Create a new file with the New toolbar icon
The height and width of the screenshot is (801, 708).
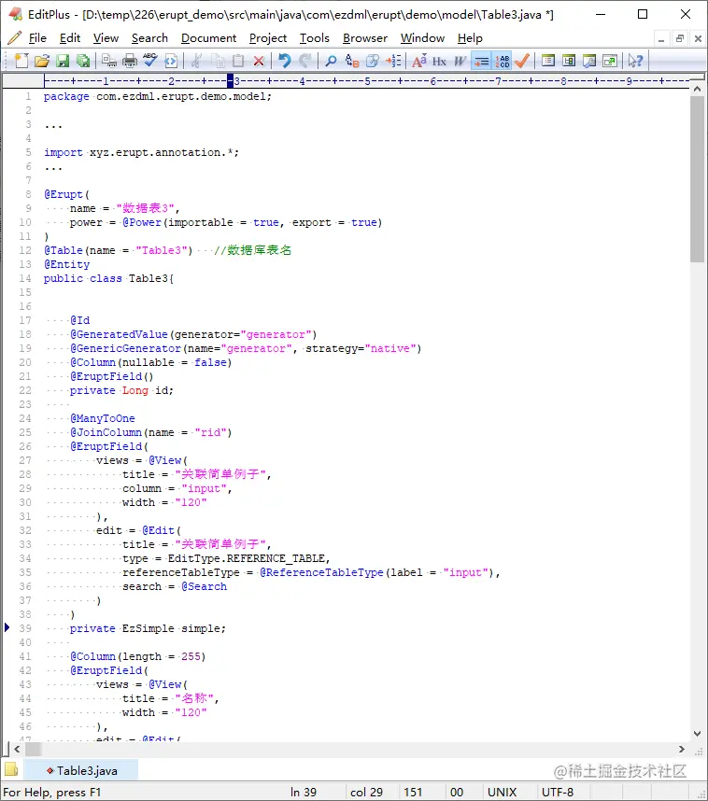(x=21, y=61)
